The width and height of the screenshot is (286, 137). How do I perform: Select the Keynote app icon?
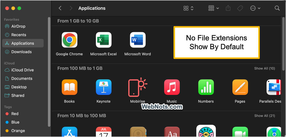[x=104, y=87]
